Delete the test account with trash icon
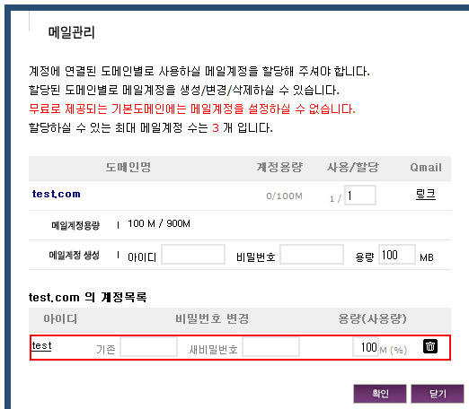469x409 pixels. coord(430,346)
